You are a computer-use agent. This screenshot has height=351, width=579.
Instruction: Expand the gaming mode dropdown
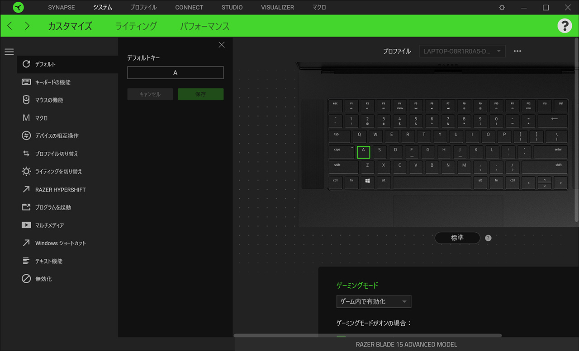374,301
